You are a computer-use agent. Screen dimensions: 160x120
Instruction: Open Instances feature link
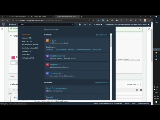(71, 49)
